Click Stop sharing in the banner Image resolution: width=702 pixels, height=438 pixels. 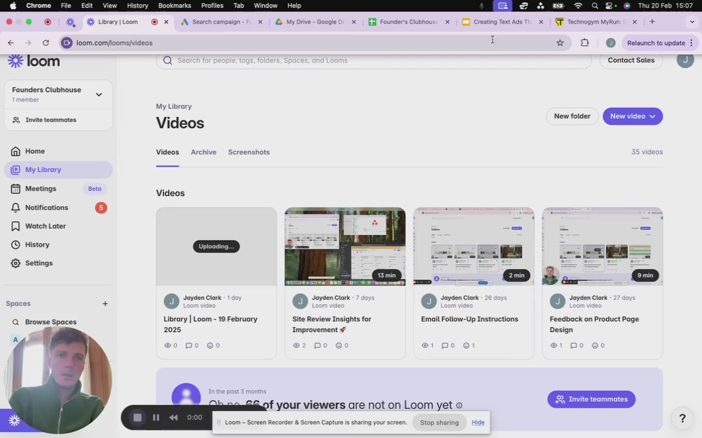[439, 422]
